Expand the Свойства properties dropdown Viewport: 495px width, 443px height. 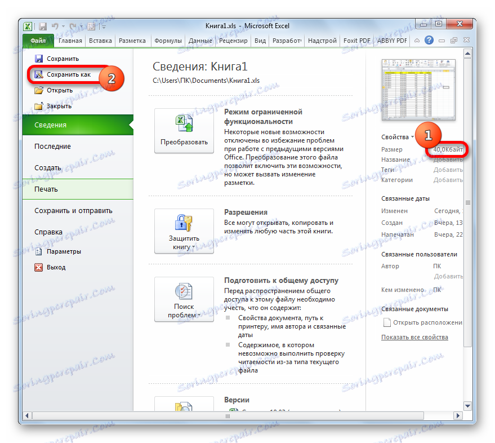398,137
